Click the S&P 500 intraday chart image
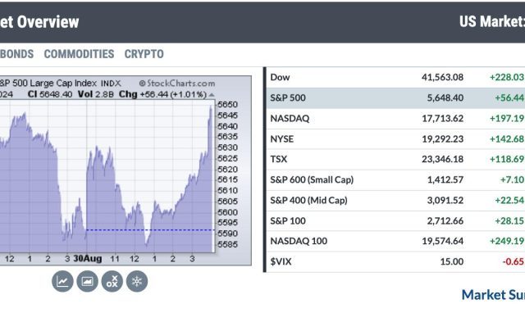 tap(126, 170)
